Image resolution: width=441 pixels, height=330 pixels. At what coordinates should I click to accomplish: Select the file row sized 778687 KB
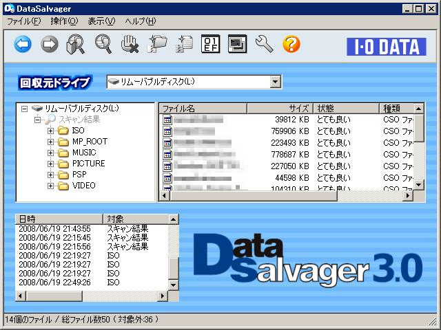[x=287, y=155]
